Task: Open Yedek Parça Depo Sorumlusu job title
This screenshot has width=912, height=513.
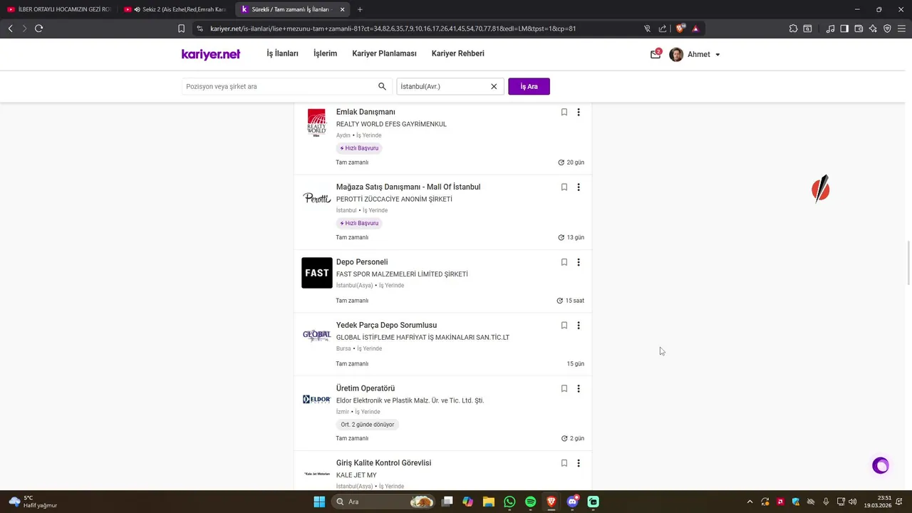Action: (386, 325)
